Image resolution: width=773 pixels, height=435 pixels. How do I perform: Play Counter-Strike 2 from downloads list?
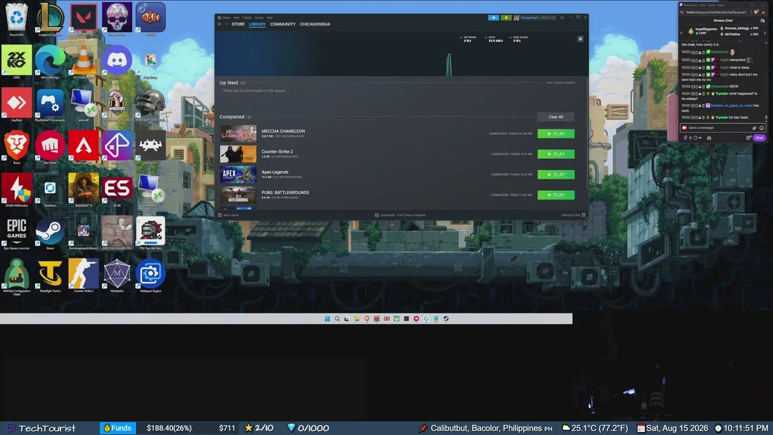[x=556, y=154]
